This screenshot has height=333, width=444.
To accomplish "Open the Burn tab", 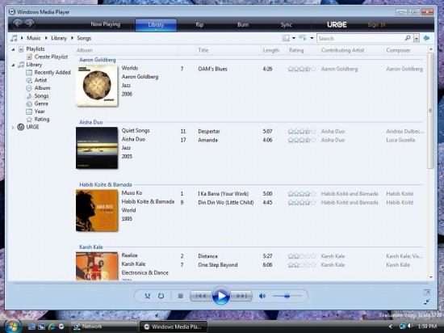I will 243,25.
